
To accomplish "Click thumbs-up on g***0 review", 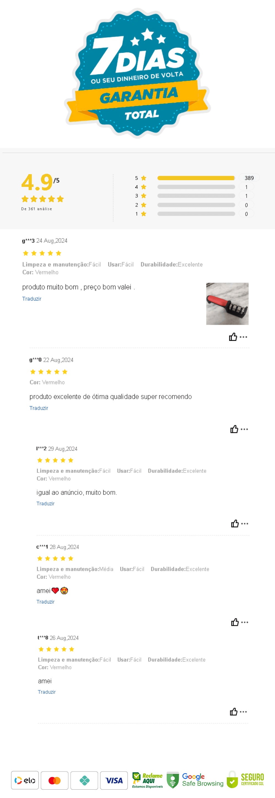I will point(234,429).
